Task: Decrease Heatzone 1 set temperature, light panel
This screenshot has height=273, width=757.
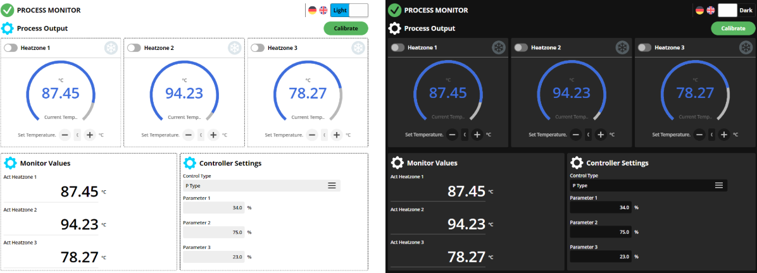Action: tap(65, 135)
